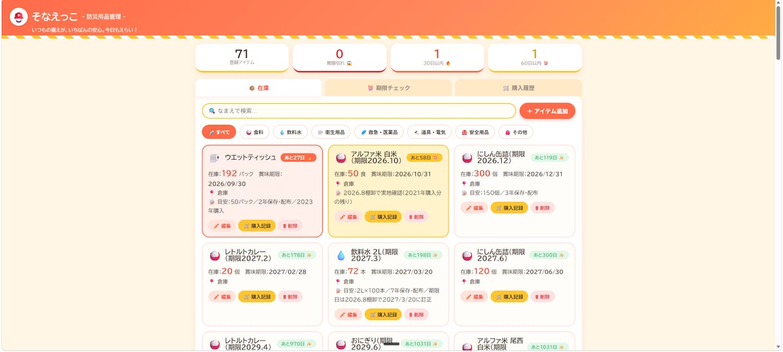Filter items by 安全用品 category
Viewport: 783px width, 352px height.
point(475,132)
